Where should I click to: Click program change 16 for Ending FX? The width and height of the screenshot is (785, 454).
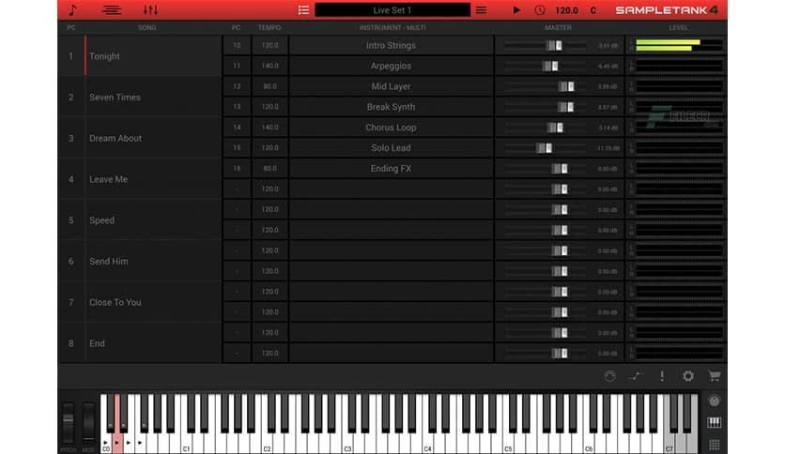coord(237,169)
